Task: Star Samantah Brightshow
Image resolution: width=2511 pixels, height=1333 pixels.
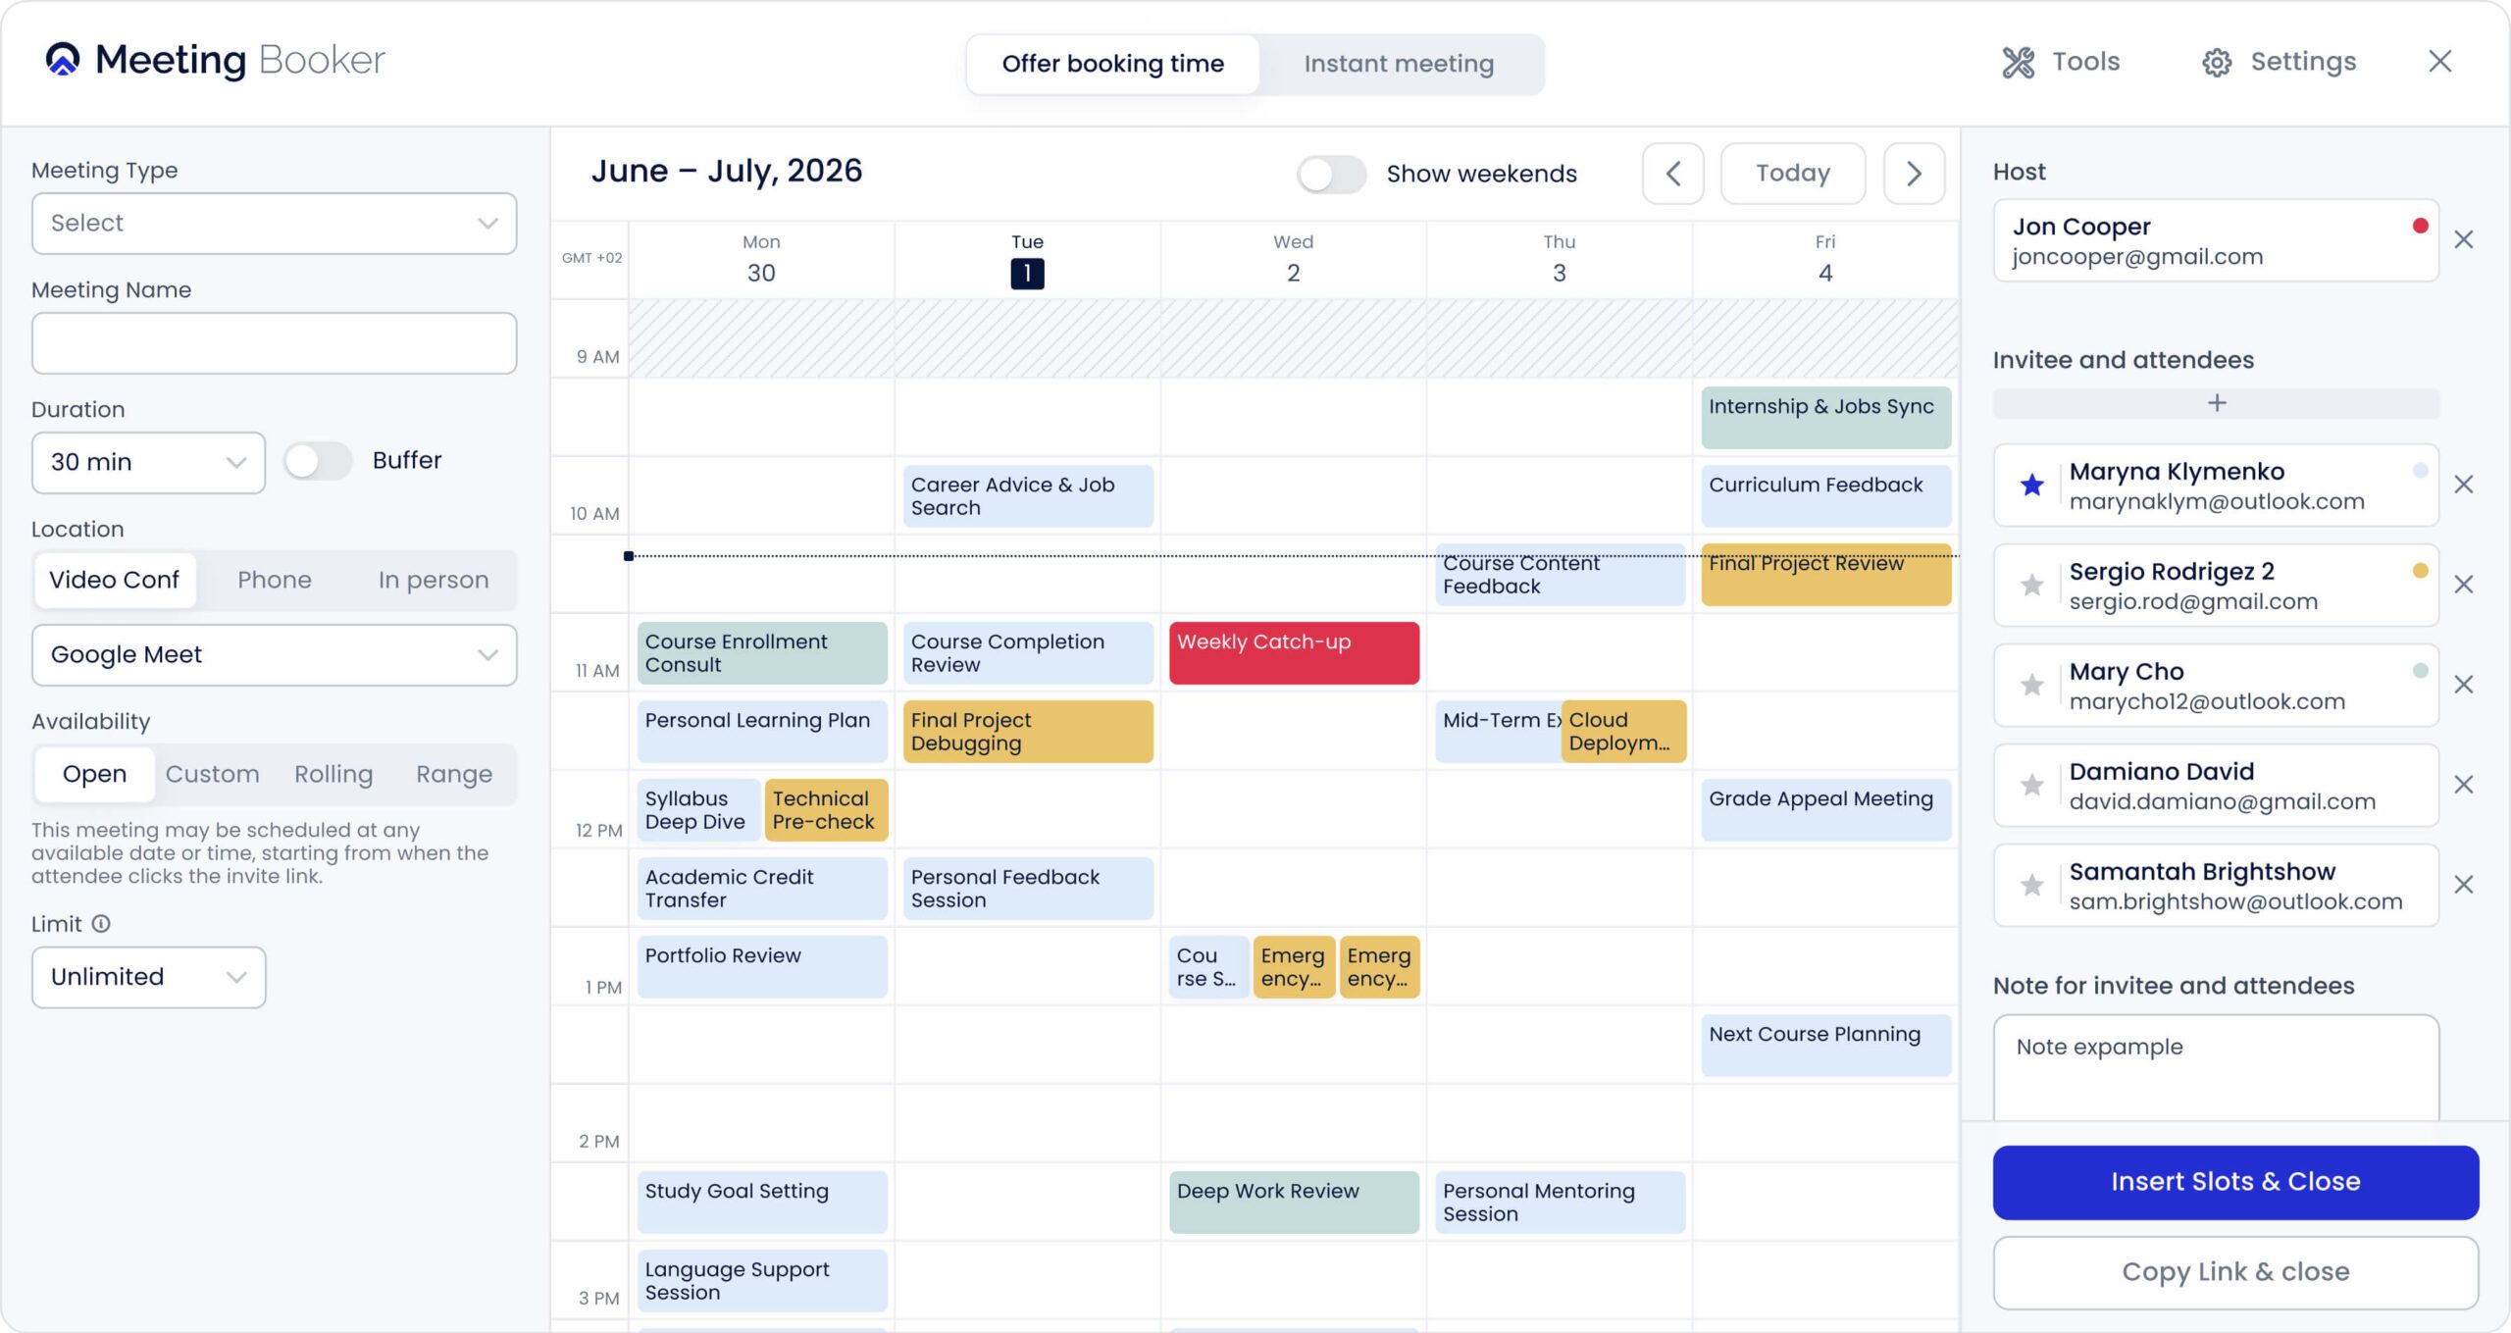Action: 2032,885
